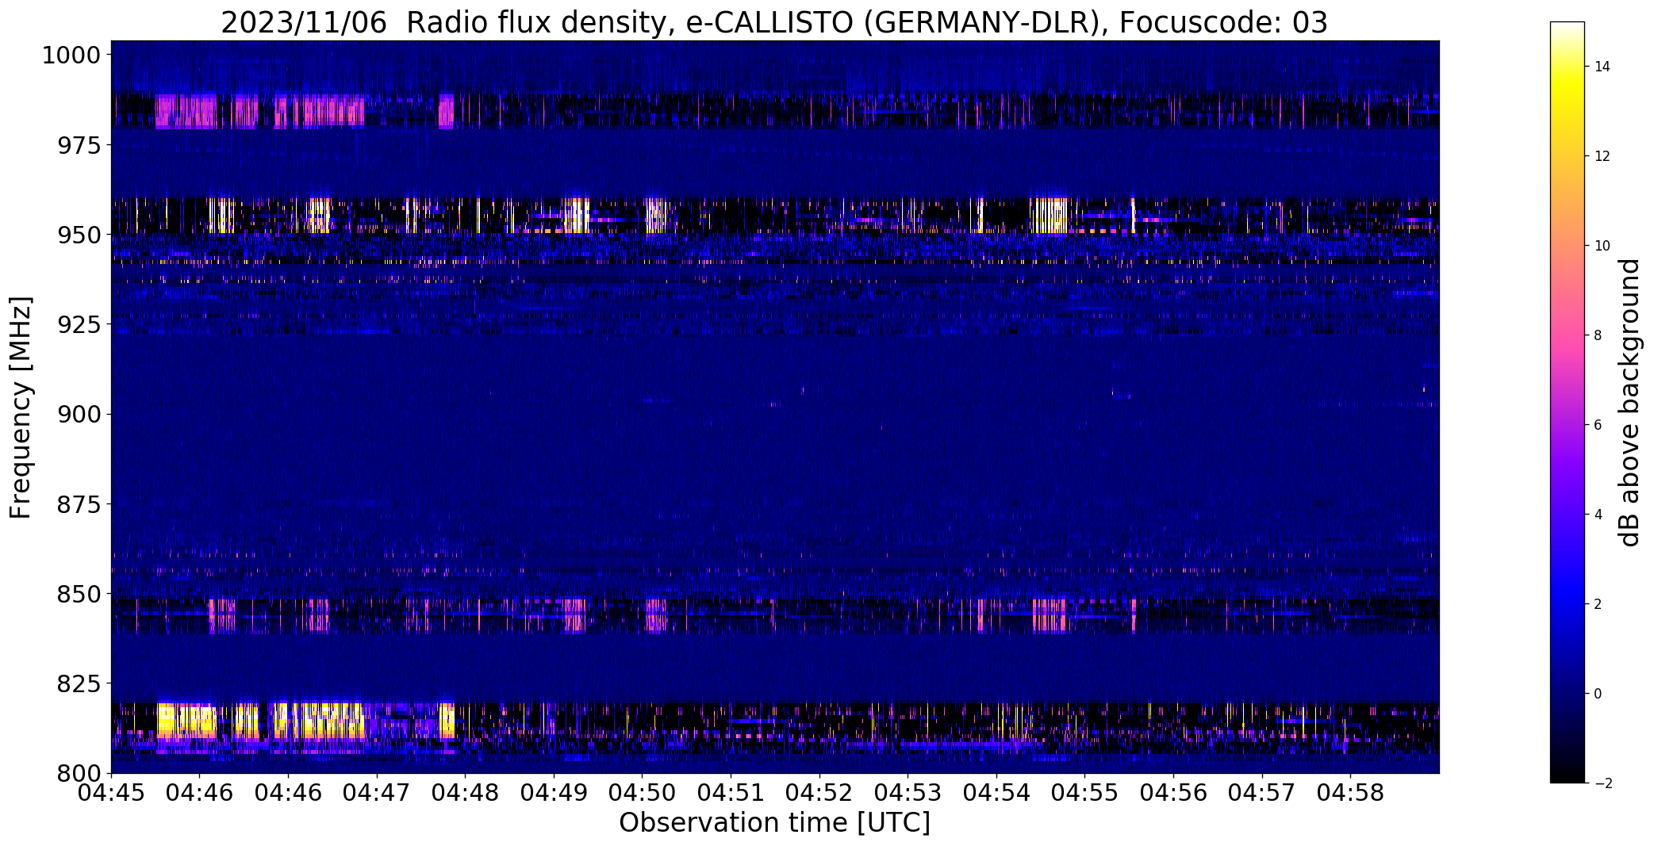
Task: Click the 'Observation time [UTC]' x-axis label
Action: point(774,823)
